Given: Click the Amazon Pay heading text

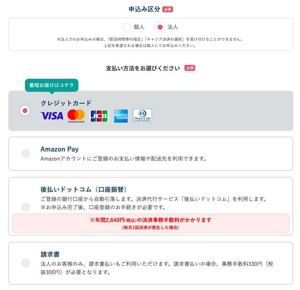Looking at the screenshot, I should click(x=59, y=149).
